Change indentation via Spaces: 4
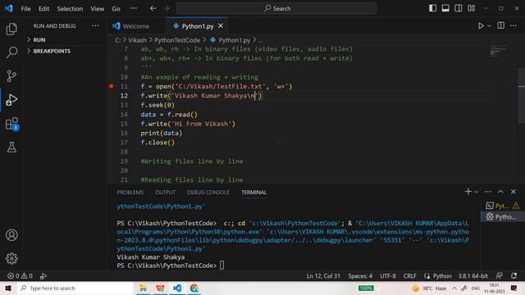Viewport: 525px width, 295px height. tap(360, 276)
